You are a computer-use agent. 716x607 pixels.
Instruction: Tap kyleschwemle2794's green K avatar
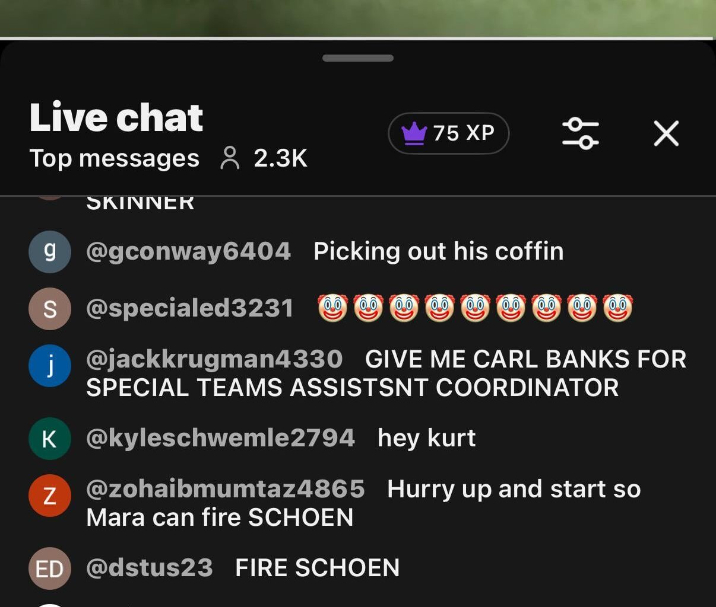tap(50, 439)
